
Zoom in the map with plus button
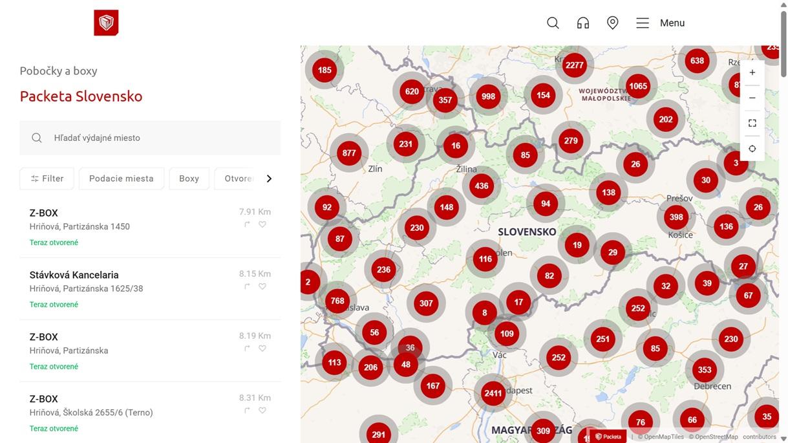tap(752, 72)
